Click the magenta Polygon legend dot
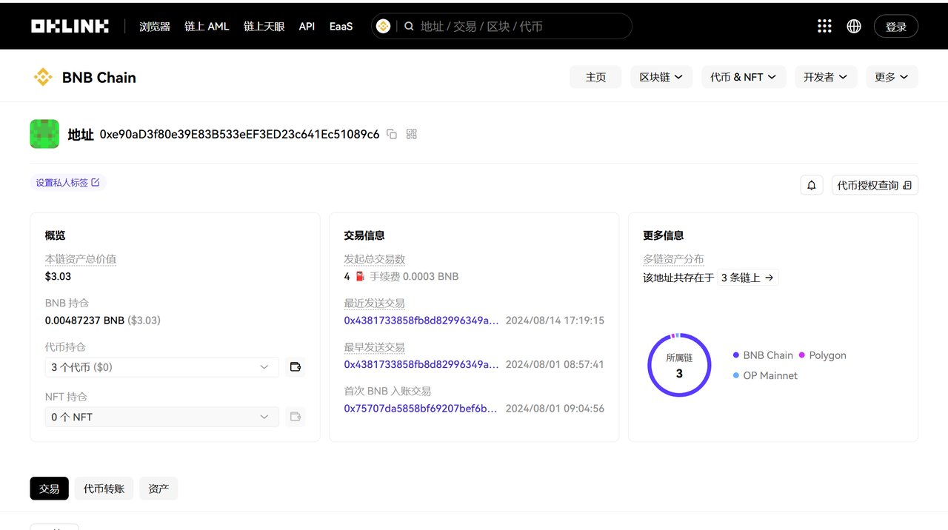The height and width of the screenshot is (530, 948). pyautogui.click(x=802, y=355)
